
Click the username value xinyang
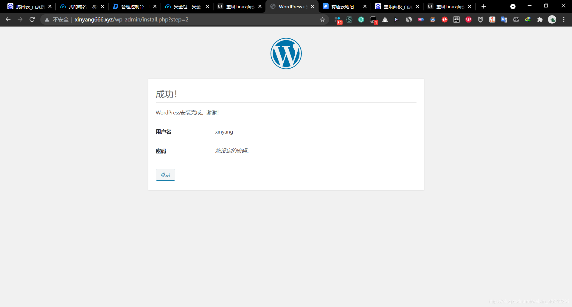click(224, 132)
